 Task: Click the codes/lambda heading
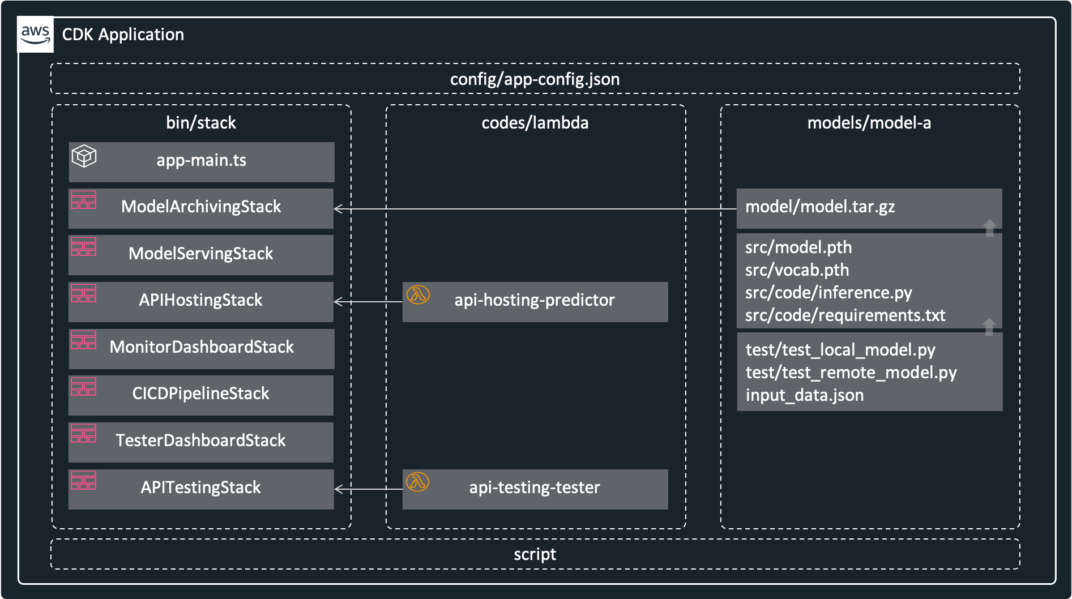535,123
